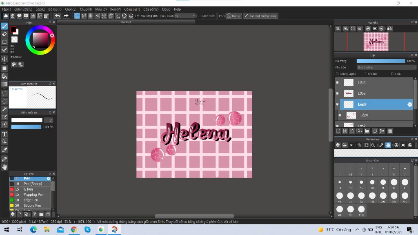
Task: Click the Windows Start button
Action: tap(7, 229)
